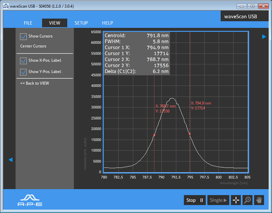Image resolution: width=272 pixels, height=213 pixels.
Task: Click the waveScan window icon in the title bar
Action: 5,6
